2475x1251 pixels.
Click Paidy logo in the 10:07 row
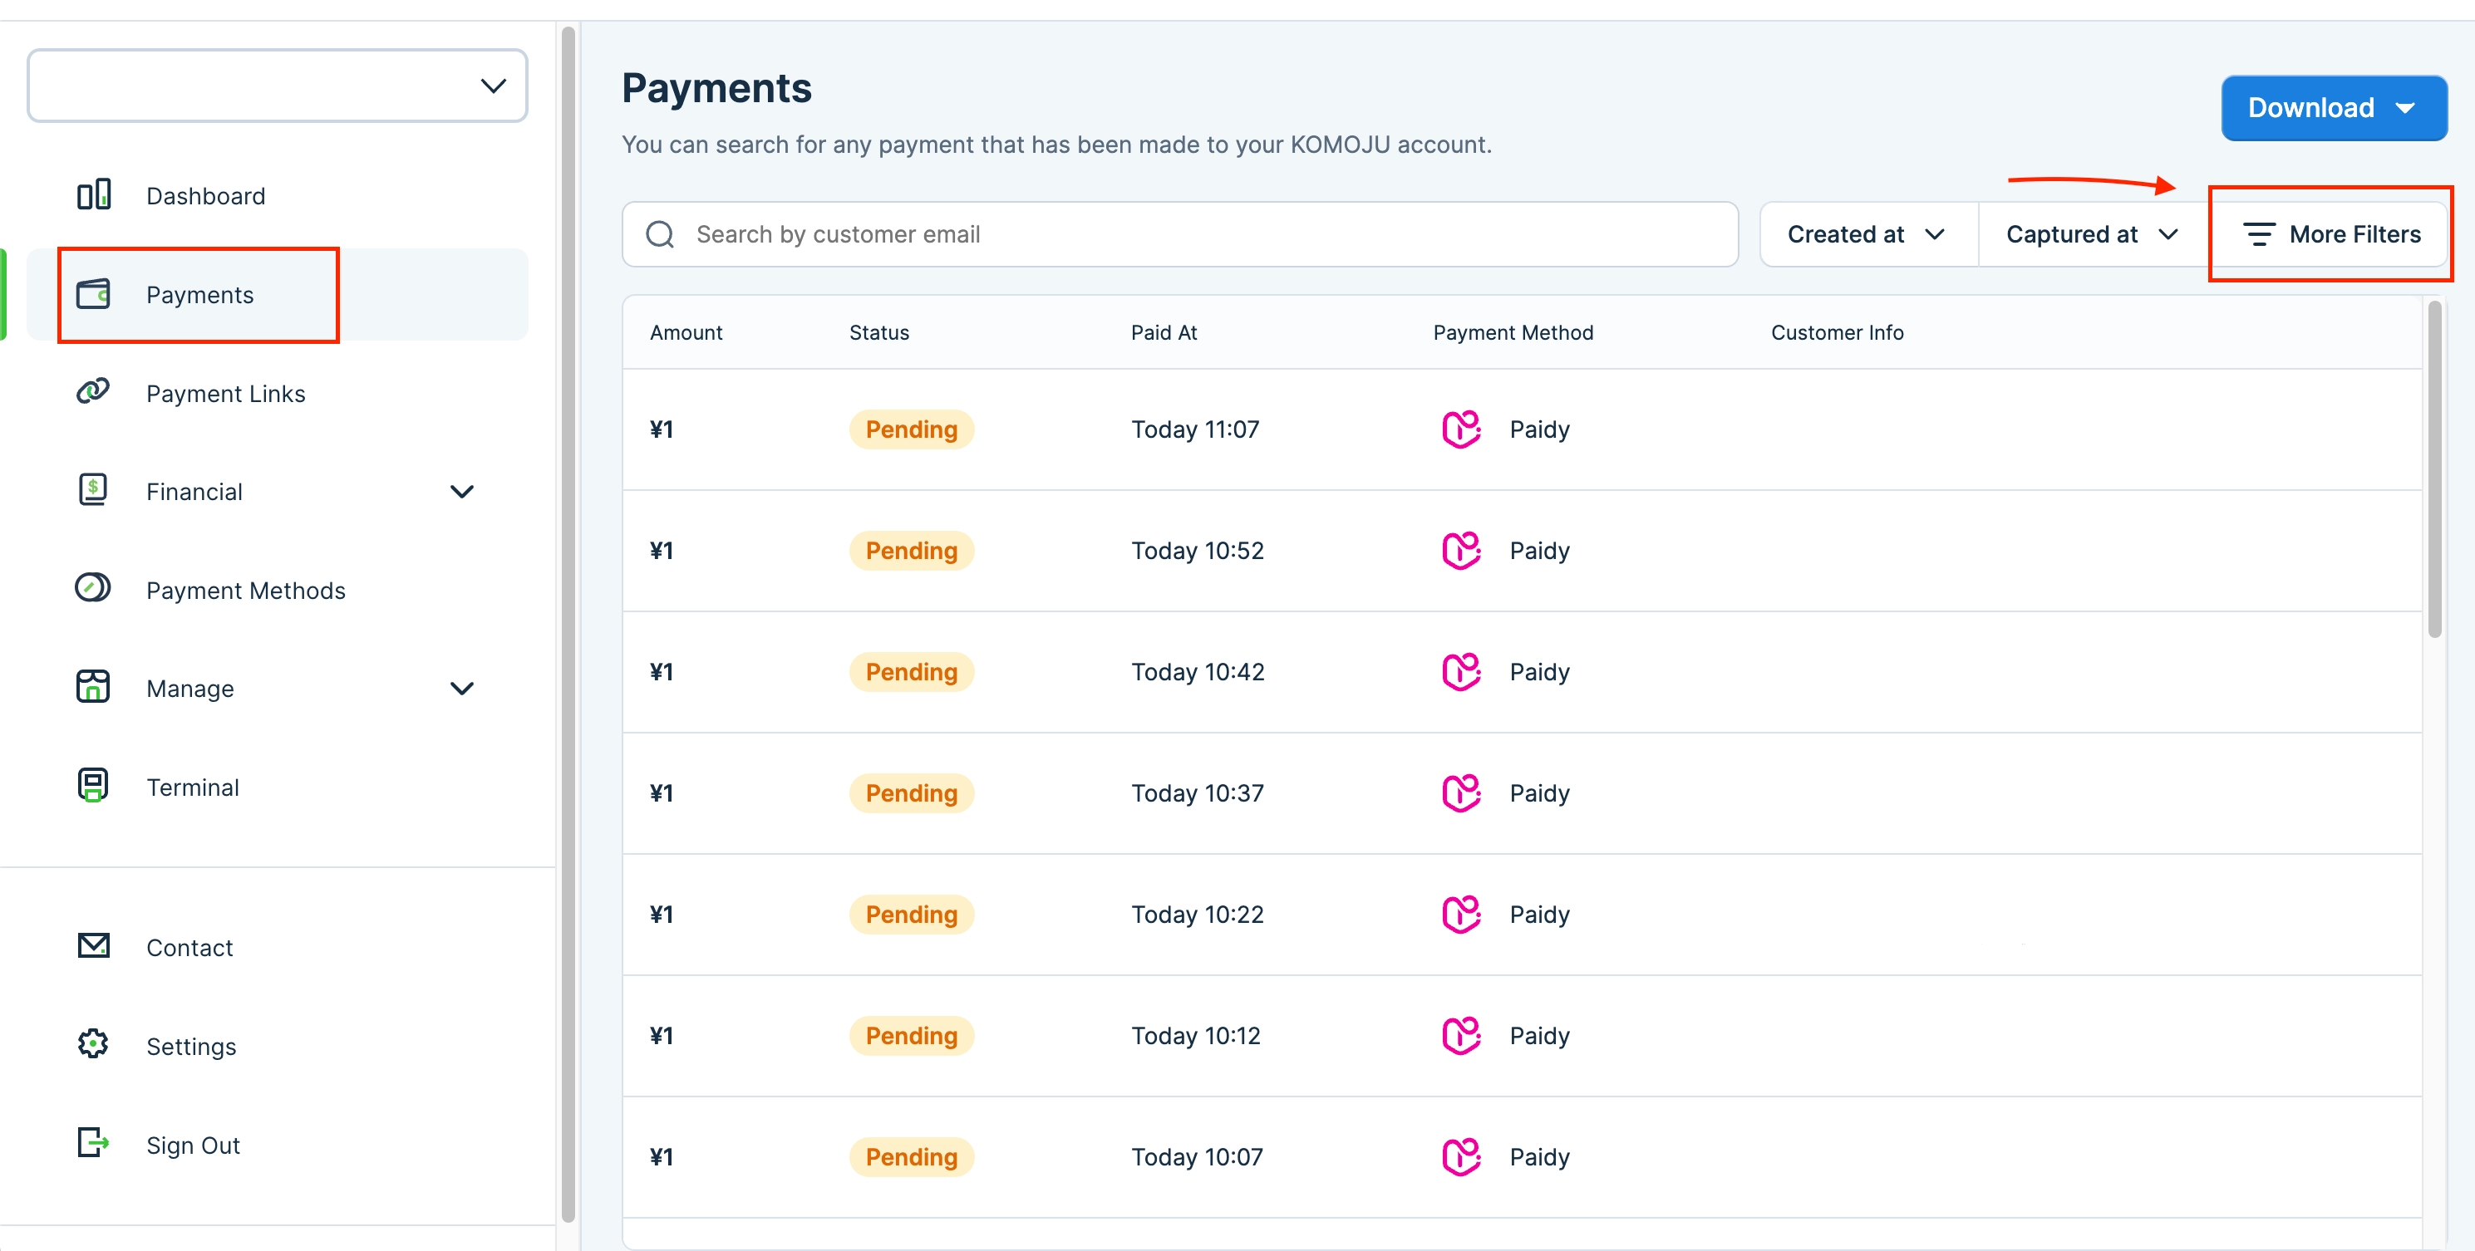[x=1461, y=1156]
